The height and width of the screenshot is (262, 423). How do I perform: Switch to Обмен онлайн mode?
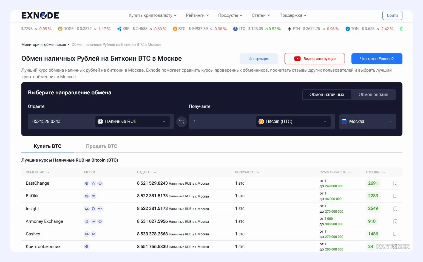coord(373,95)
